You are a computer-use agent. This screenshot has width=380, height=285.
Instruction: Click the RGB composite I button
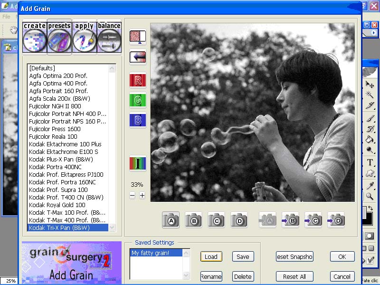click(138, 163)
